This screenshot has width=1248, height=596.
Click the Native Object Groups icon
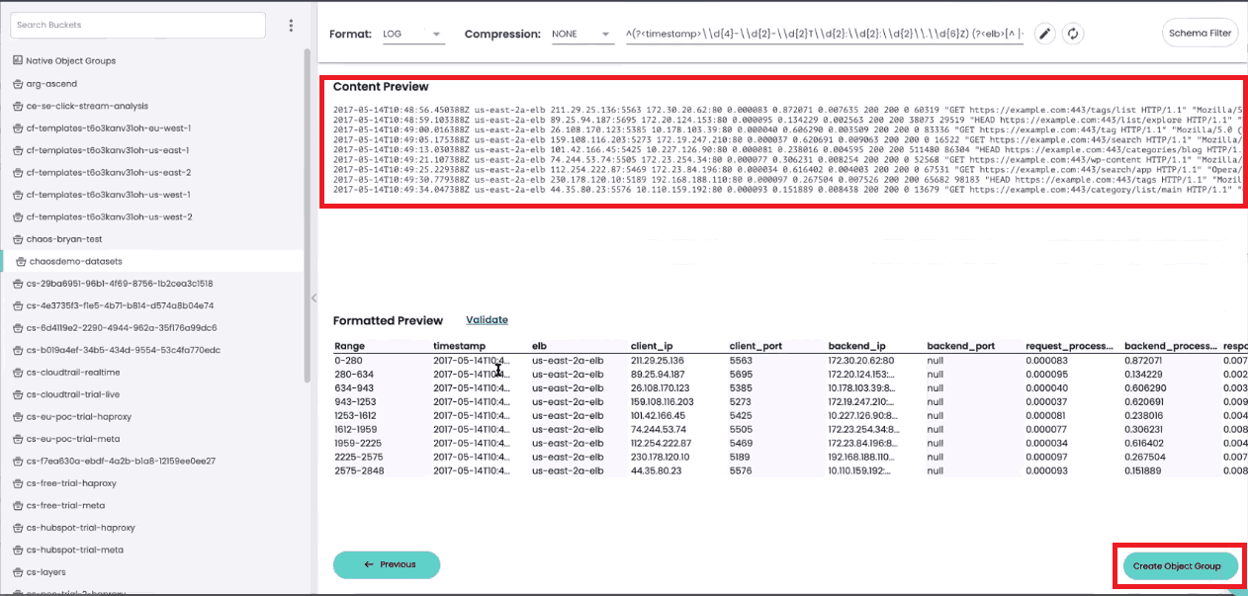pos(18,60)
